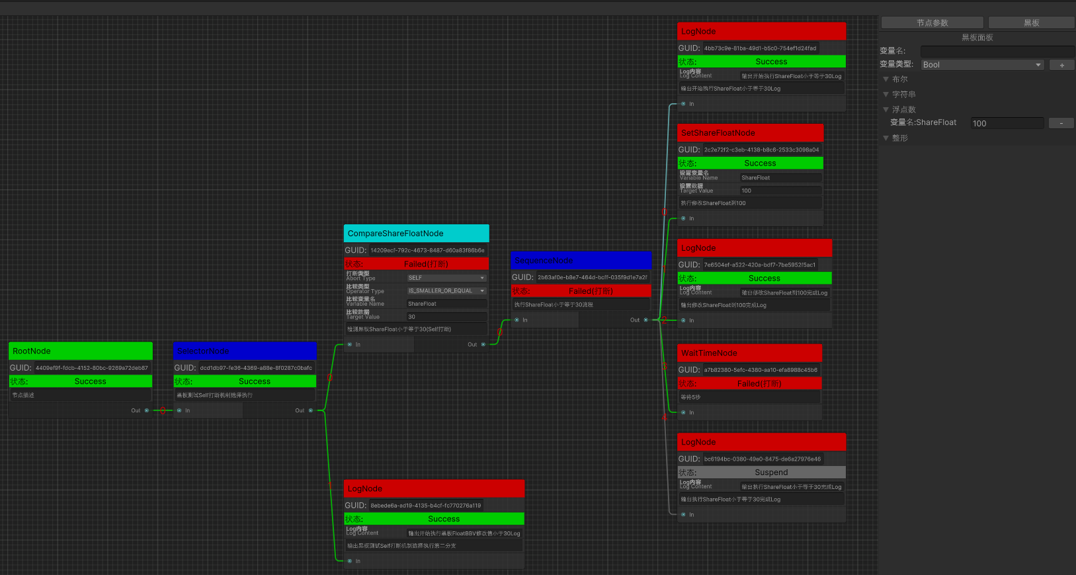1076x575 pixels.
Task: Open the Bool variable type dropdown
Action: (x=982, y=65)
